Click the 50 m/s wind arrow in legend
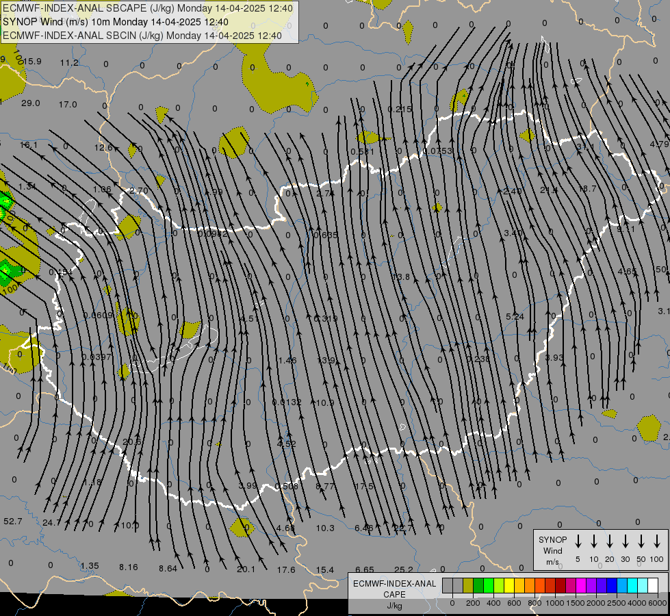The image size is (670, 616). coord(641,541)
